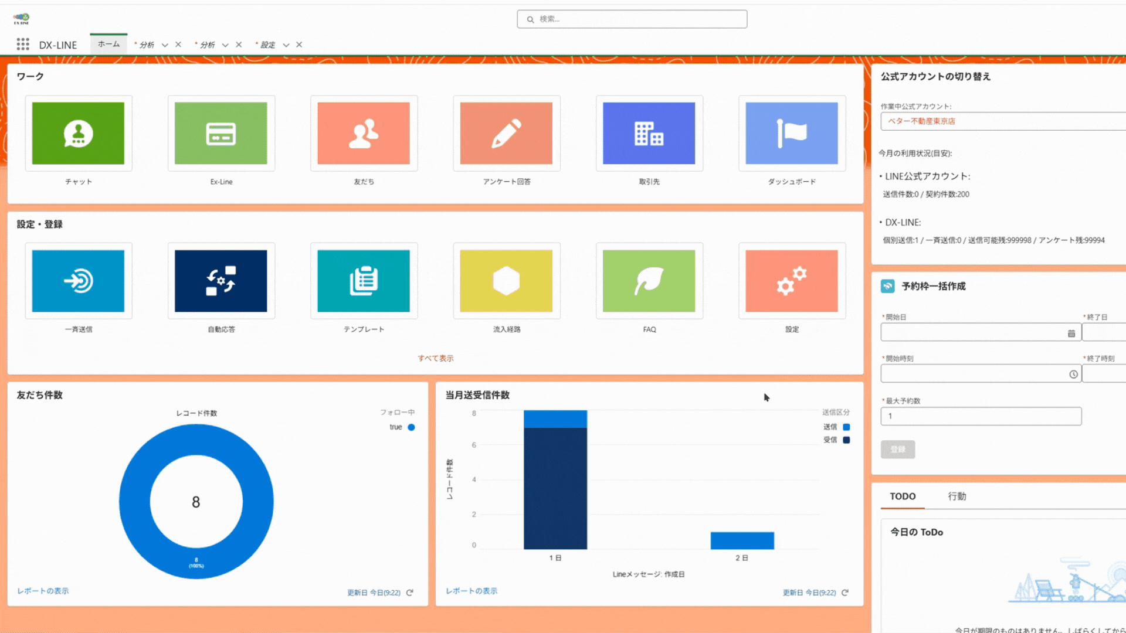Viewport: 1126px width, 633px height.
Task: Open レポートの表示 under 当月送受信件数
Action: [x=471, y=591]
